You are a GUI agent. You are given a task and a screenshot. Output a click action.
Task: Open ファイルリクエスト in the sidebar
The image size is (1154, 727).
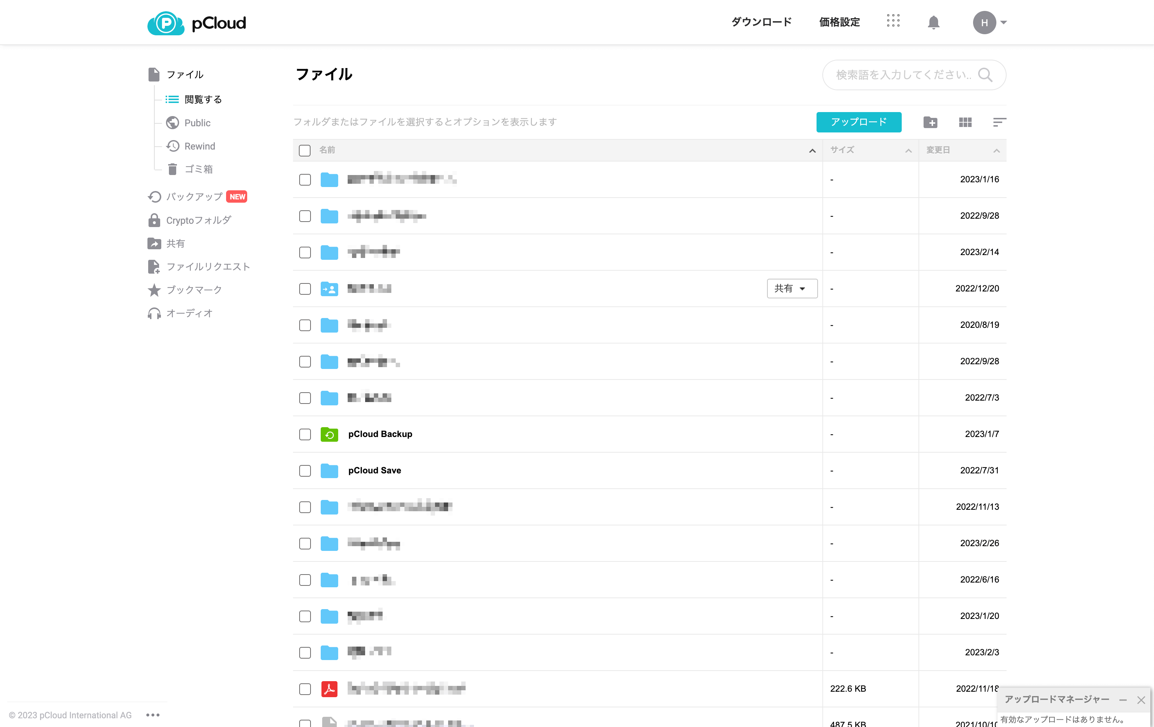point(199,266)
